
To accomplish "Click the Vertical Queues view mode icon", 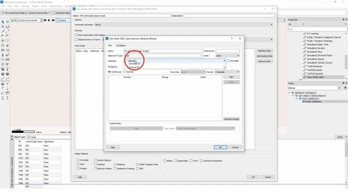I will tap(304, 73).
